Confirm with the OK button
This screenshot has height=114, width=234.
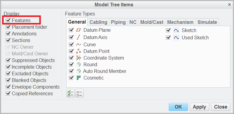(x=178, y=107)
